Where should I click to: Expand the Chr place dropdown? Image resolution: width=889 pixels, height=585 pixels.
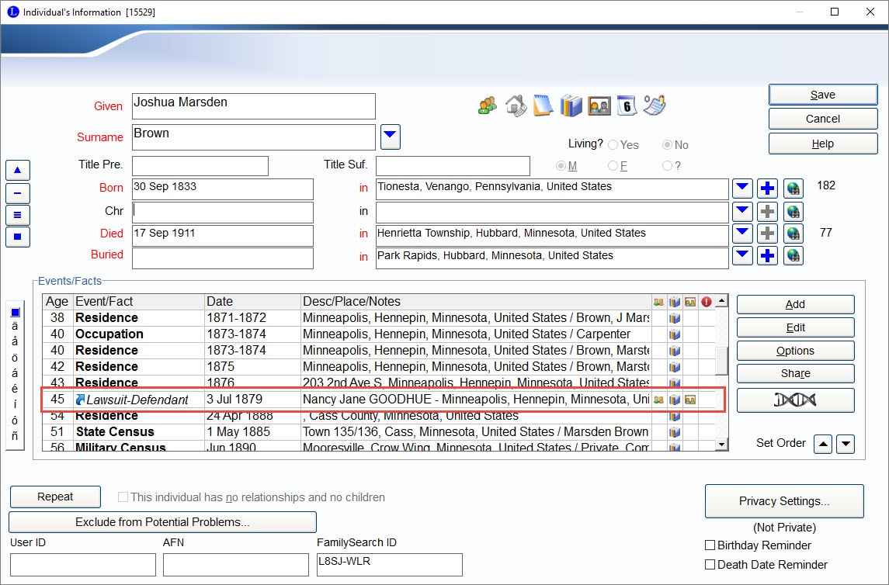point(742,212)
